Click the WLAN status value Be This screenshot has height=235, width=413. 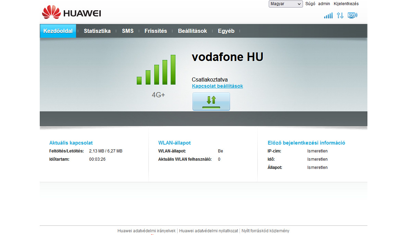(x=220, y=151)
